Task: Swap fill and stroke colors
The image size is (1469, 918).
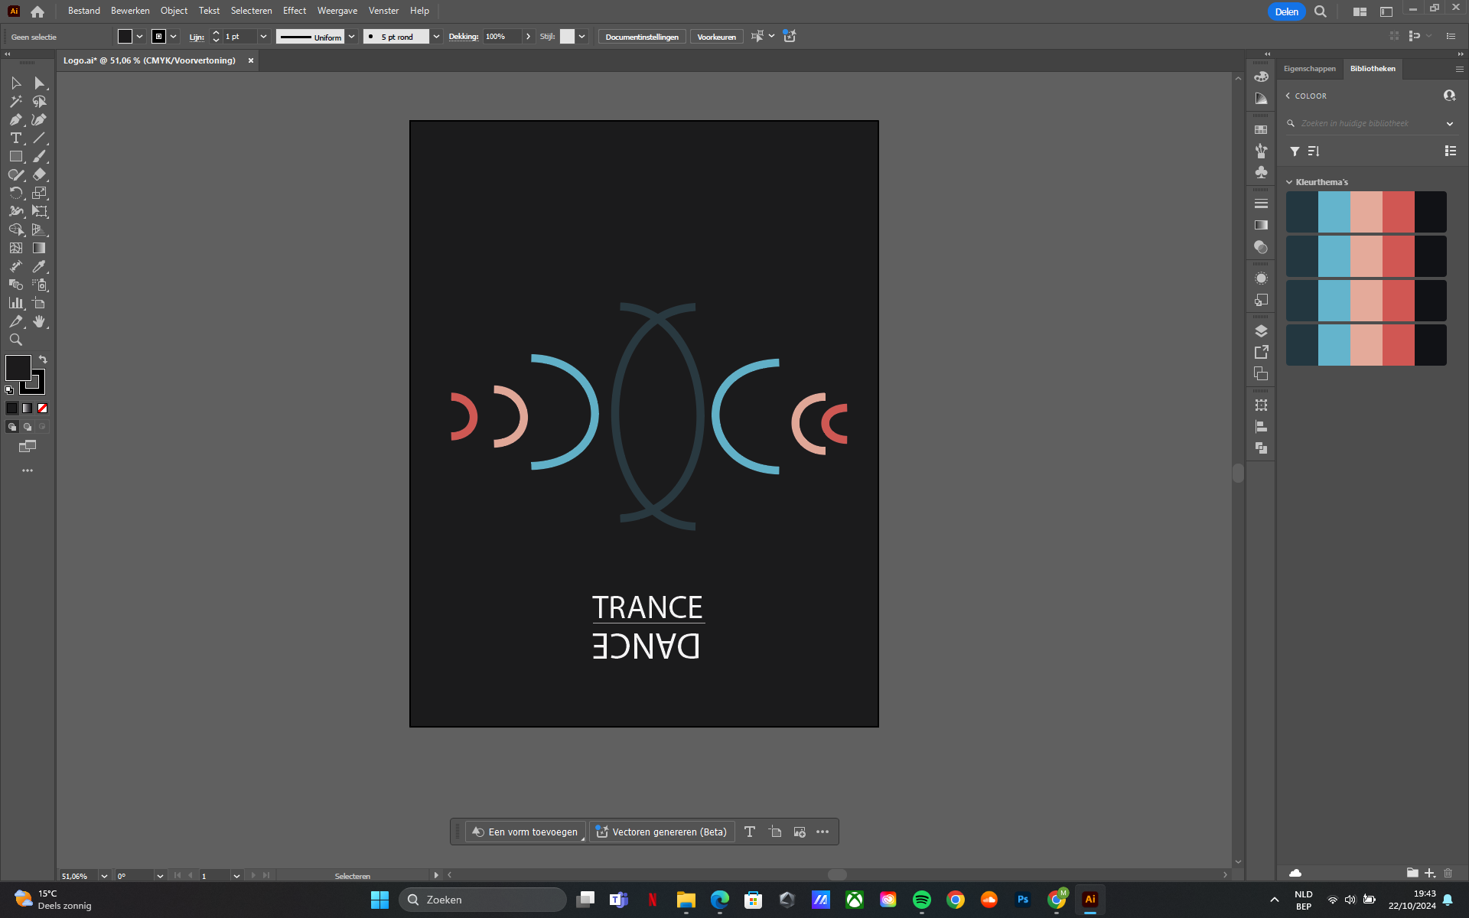Action: [x=44, y=359]
